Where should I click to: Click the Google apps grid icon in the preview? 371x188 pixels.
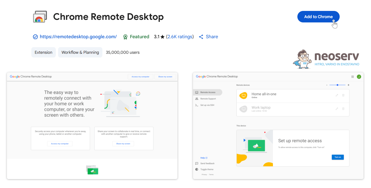pyautogui.click(x=353, y=77)
